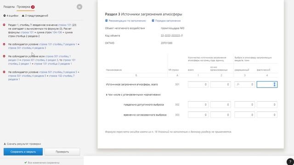Click the warning triangle icon by 0 предупреждений
Image resolution: width=294 pixels, height=165 pixels.
click(x=23, y=16)
